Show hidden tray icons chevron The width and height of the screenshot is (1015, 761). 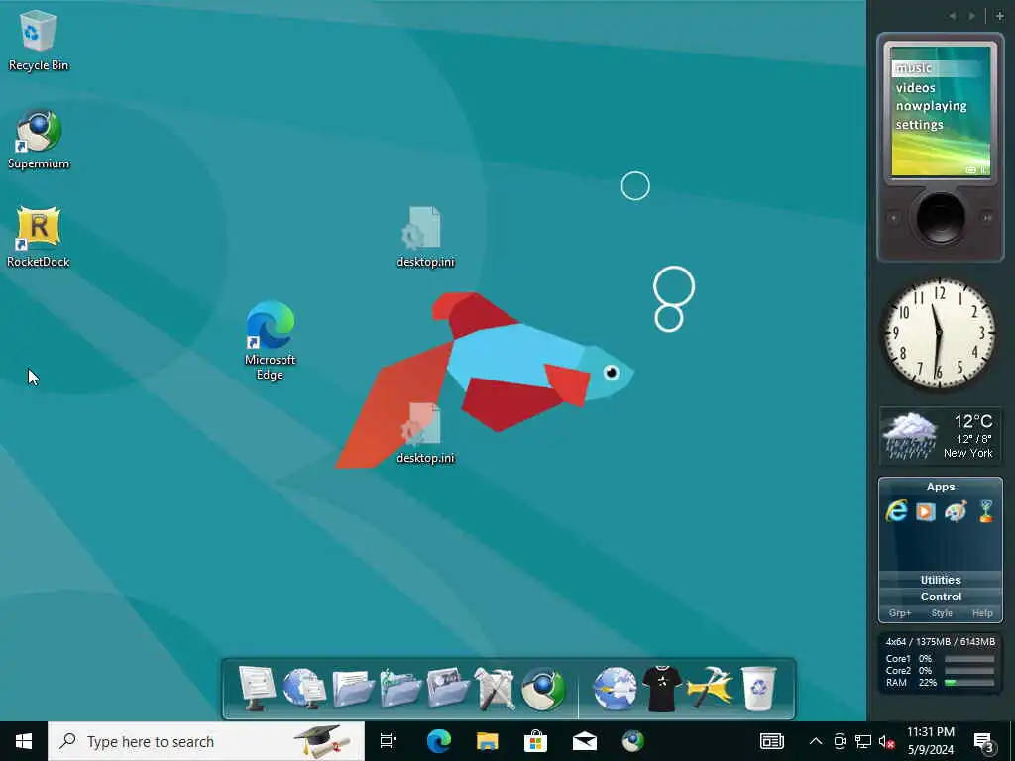816,741
